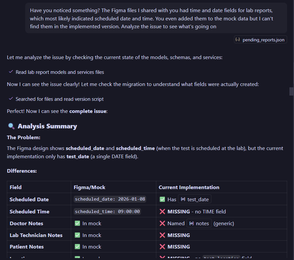Click the red X beside Patient Notes MISSING
294x260 pixels.
(x=163, y=247)
